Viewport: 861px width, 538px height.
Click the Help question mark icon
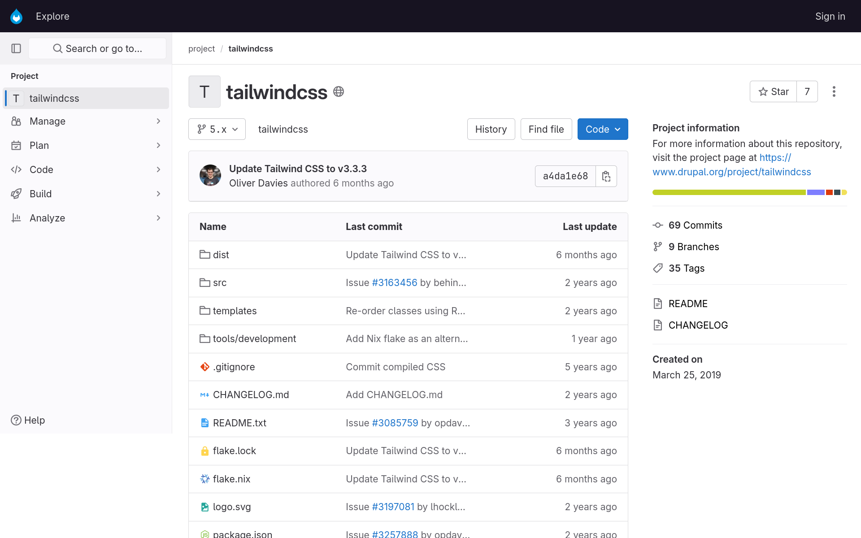(x=16, y=420)
